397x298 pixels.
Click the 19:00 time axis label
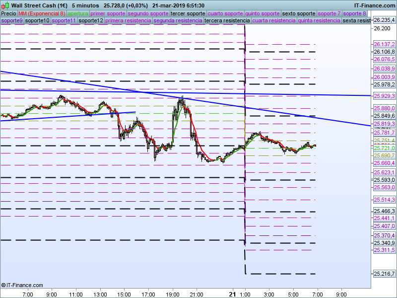tap(173, 295)
